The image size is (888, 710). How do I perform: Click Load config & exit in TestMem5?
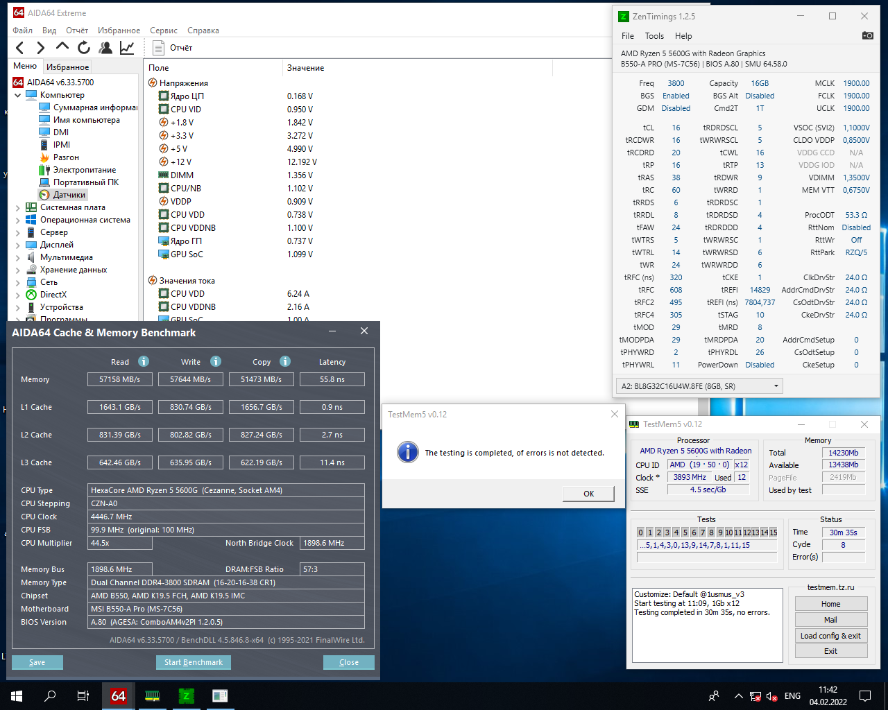point(830,636)
